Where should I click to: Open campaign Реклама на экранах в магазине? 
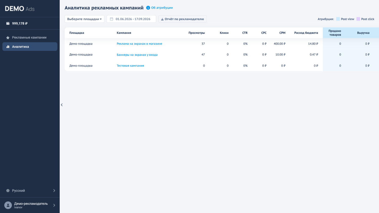click(139, 44)
